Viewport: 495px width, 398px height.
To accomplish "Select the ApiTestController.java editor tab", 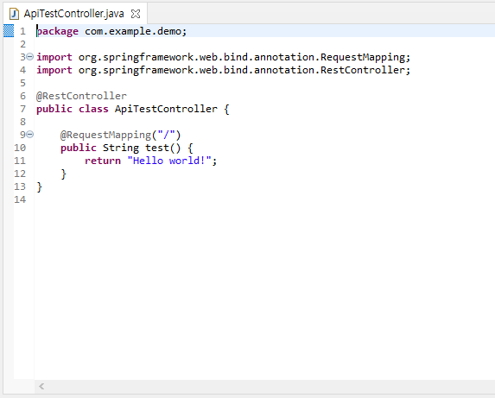I will coord(74,14).
